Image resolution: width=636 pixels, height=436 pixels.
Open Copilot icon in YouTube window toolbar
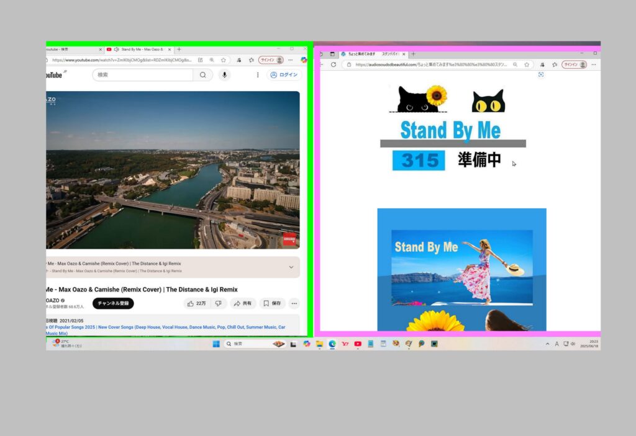click(303, 60)
